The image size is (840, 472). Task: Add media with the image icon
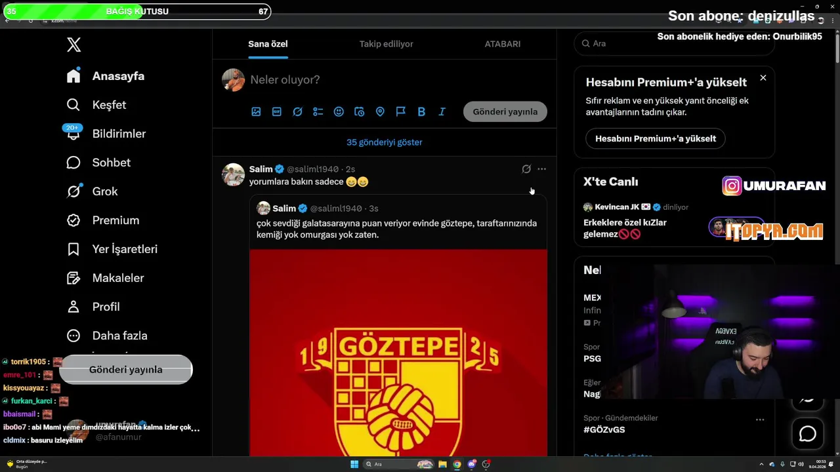point(256,112)
